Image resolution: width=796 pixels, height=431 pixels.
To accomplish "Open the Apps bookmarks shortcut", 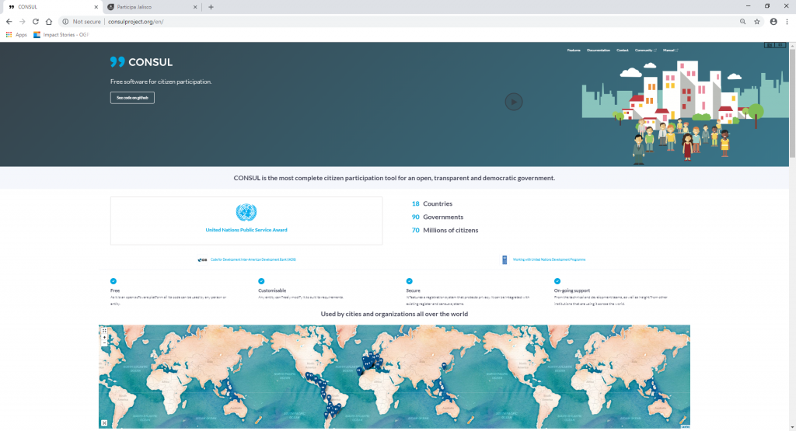I will point(16,34).
